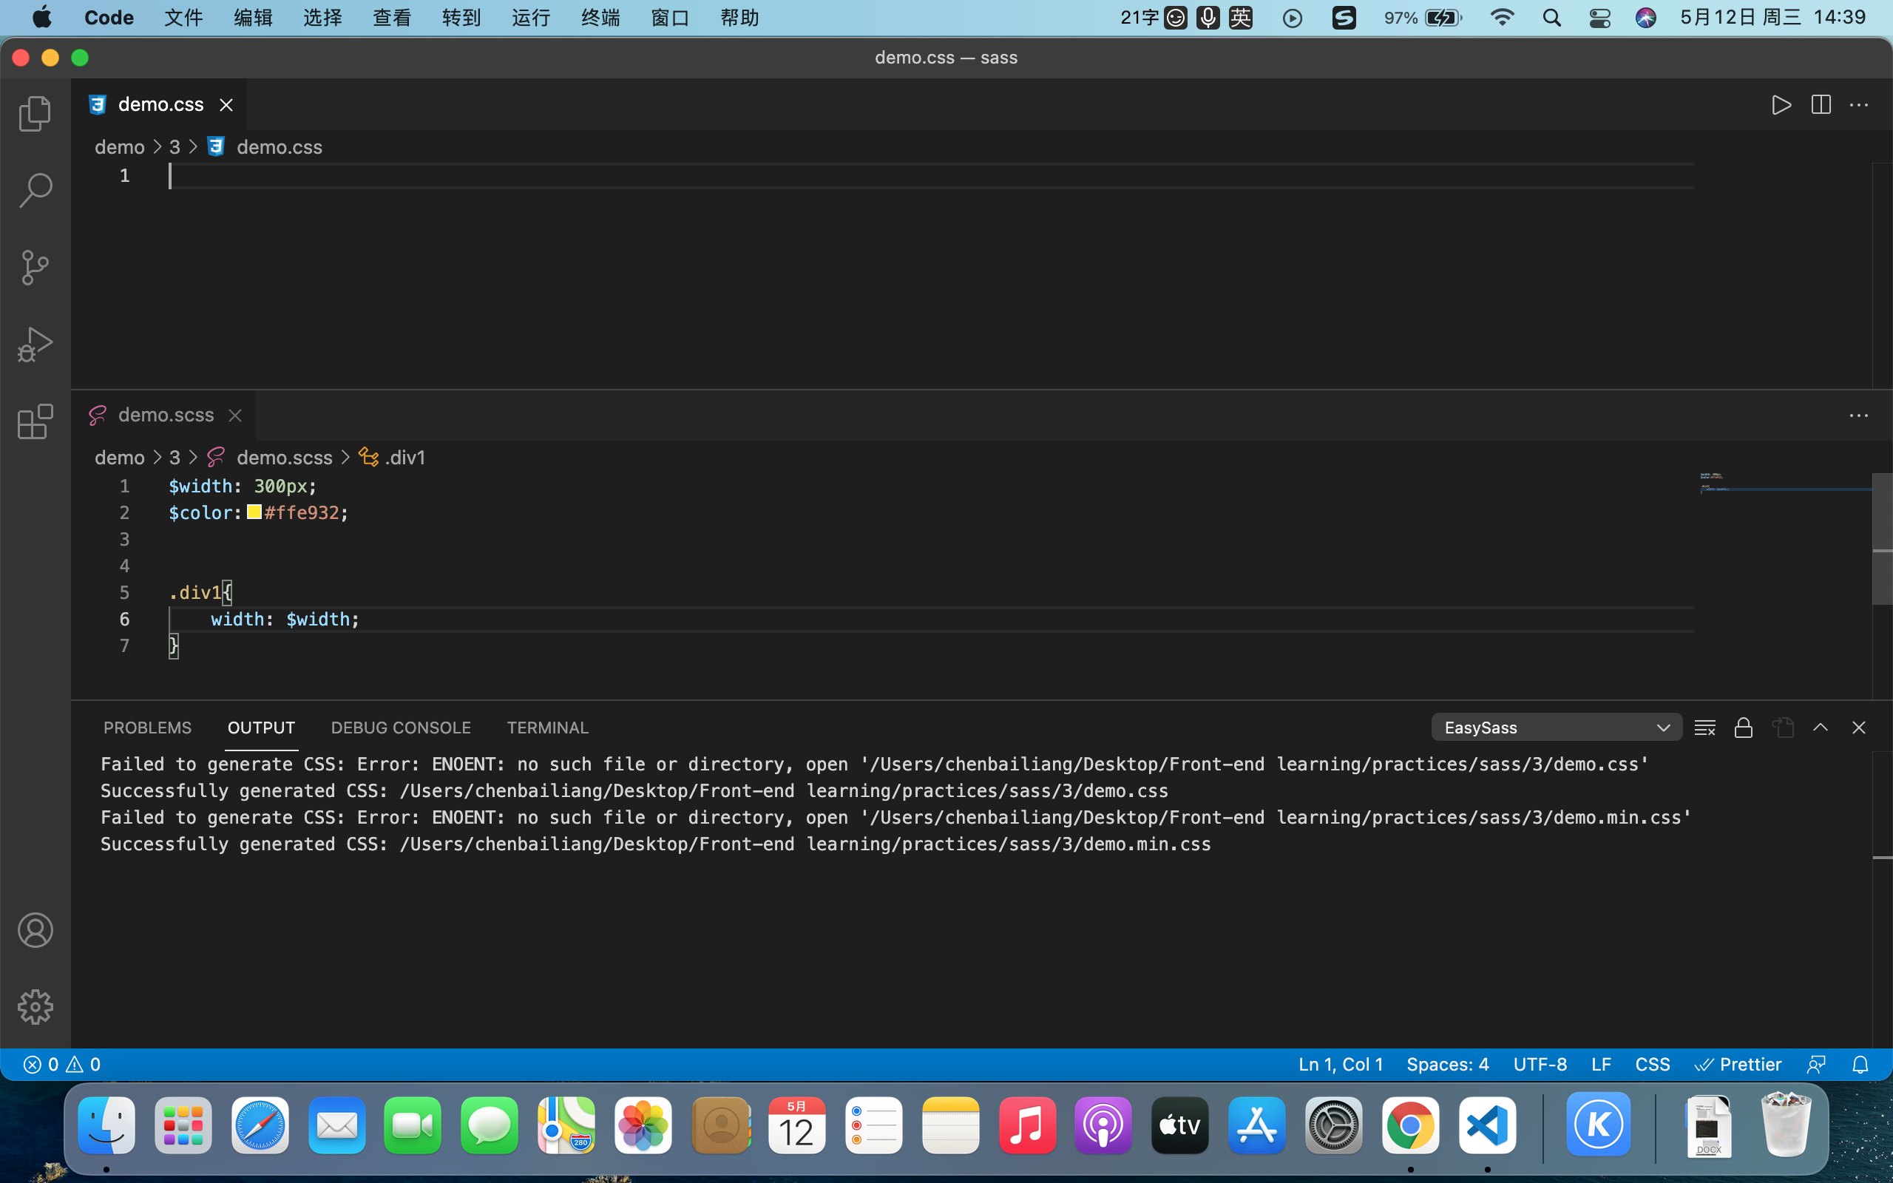Click demo folder in demo.css breadcrumb
Image resolution: width=1893 pixels, height=1183 pixels.
[x=120, y=147]
